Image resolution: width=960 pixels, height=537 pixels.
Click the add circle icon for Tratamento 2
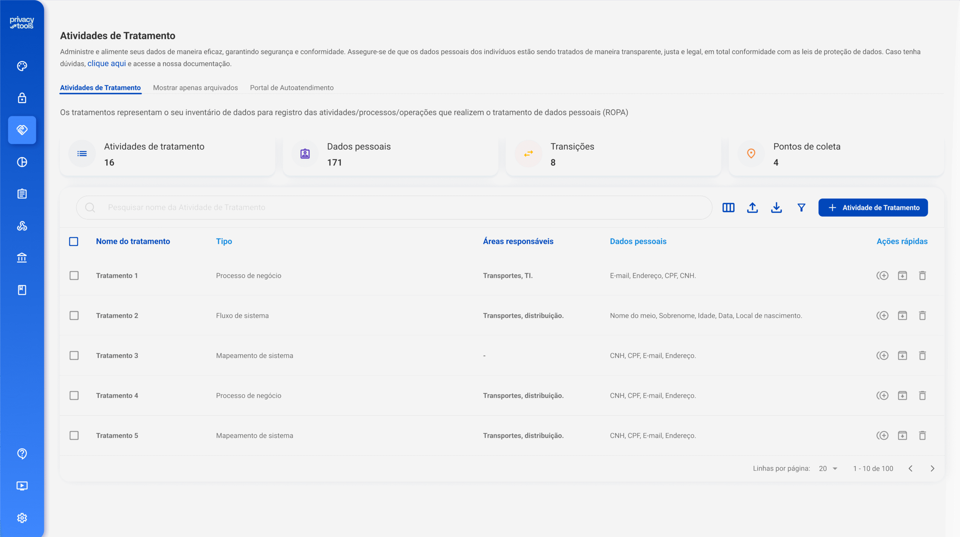(882, 316)
